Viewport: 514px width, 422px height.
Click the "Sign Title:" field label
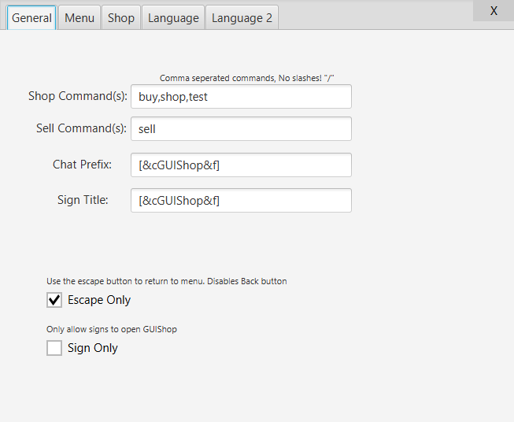coord(83,200)
